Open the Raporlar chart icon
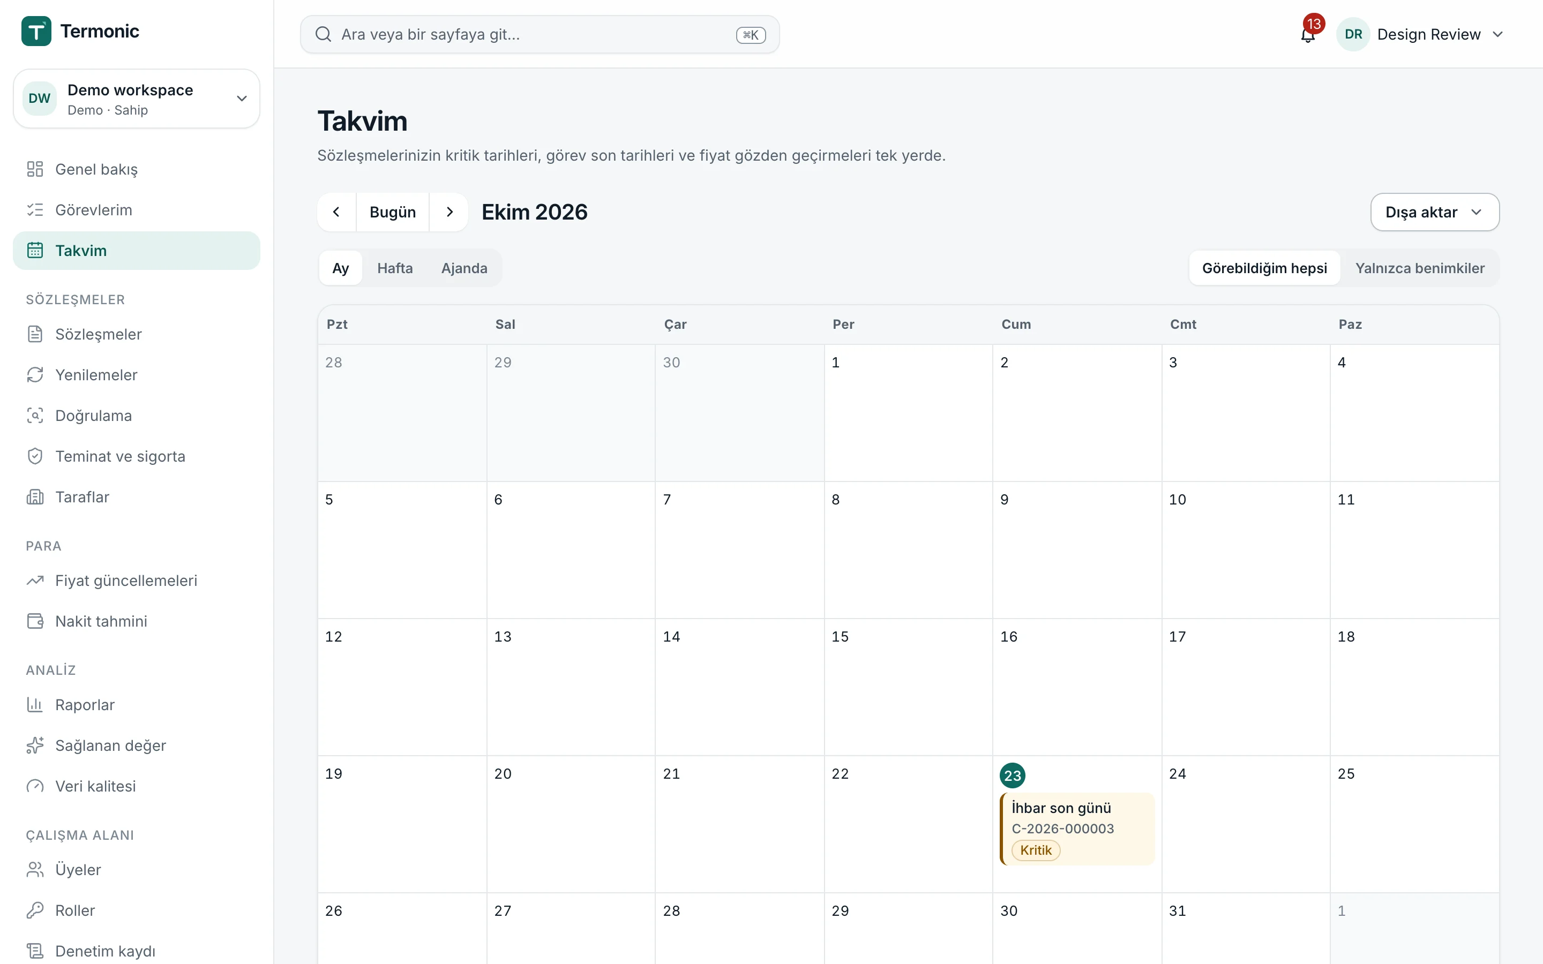The width and height of the screenshot is (1543, 964). click(x=35, y=704)
